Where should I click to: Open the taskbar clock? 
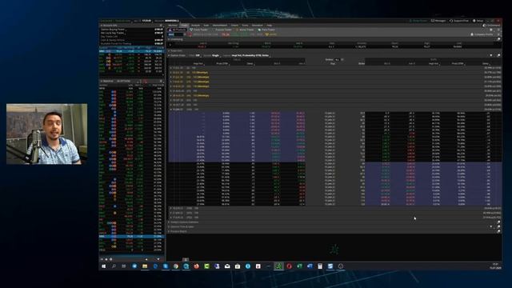pos(495,266)
